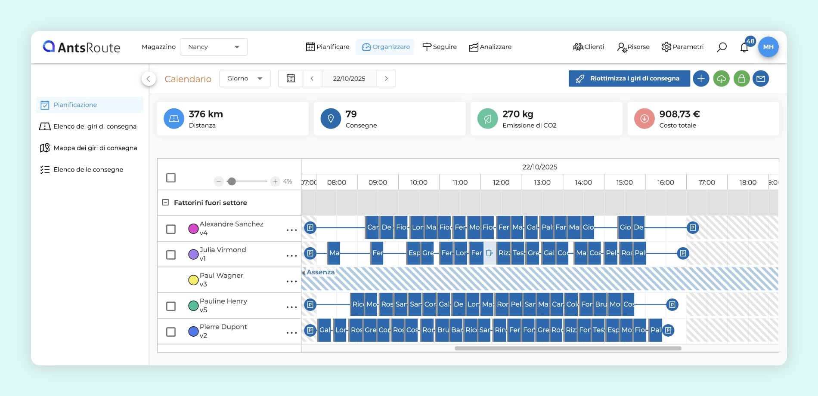
Task: Open the Nancy warehouse dropdown
Action: tap(214, 47)
